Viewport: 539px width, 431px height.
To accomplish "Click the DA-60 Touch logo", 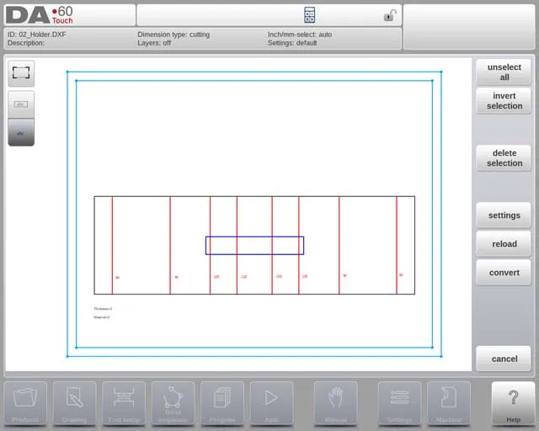I will [x=39, y=15].
